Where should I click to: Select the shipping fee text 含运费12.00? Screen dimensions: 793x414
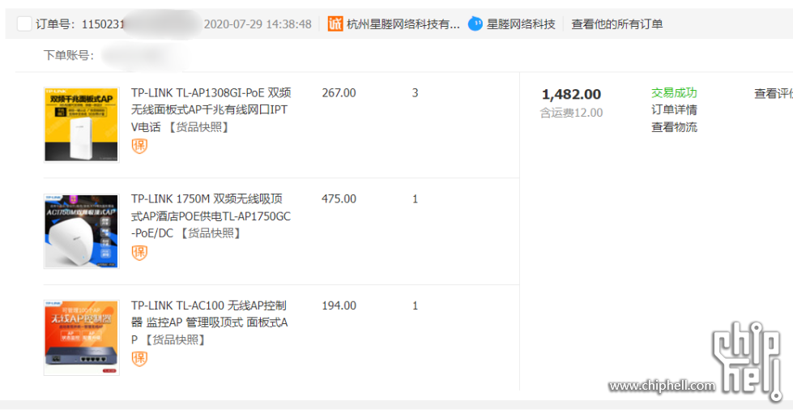click(x=572, y=113)
